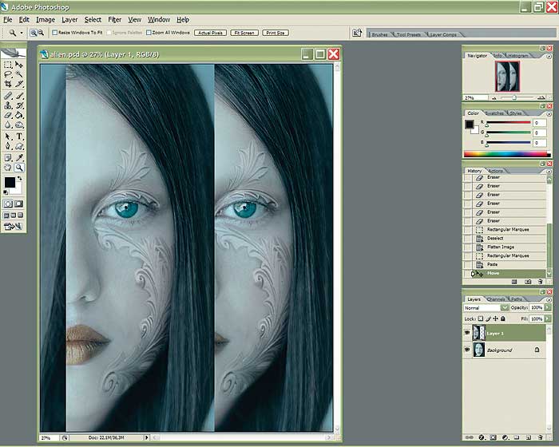
Task: Toggle Lock image pixels brush icon
Action: 489,318
